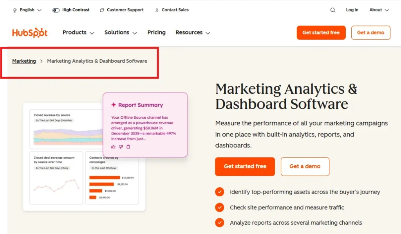Viewport: 401px width, 234px height.
Task: Click the Report Summary sparkle icon
Action: click(114, 104)
